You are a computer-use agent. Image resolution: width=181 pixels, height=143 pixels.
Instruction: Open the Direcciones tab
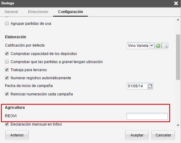tap(38, 12)
